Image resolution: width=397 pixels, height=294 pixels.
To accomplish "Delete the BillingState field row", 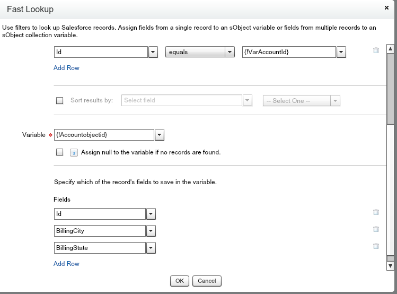I will tap(376, 246).
